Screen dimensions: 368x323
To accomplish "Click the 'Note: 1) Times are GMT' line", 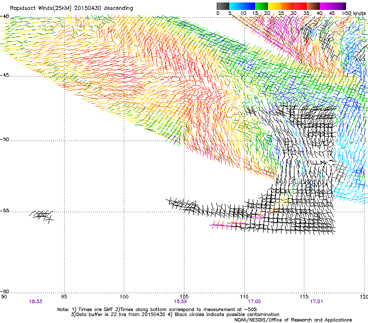I will pos(157,310).
